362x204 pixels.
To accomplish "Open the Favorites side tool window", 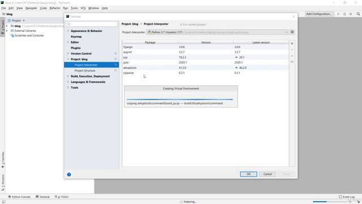I will pos(3,160).
